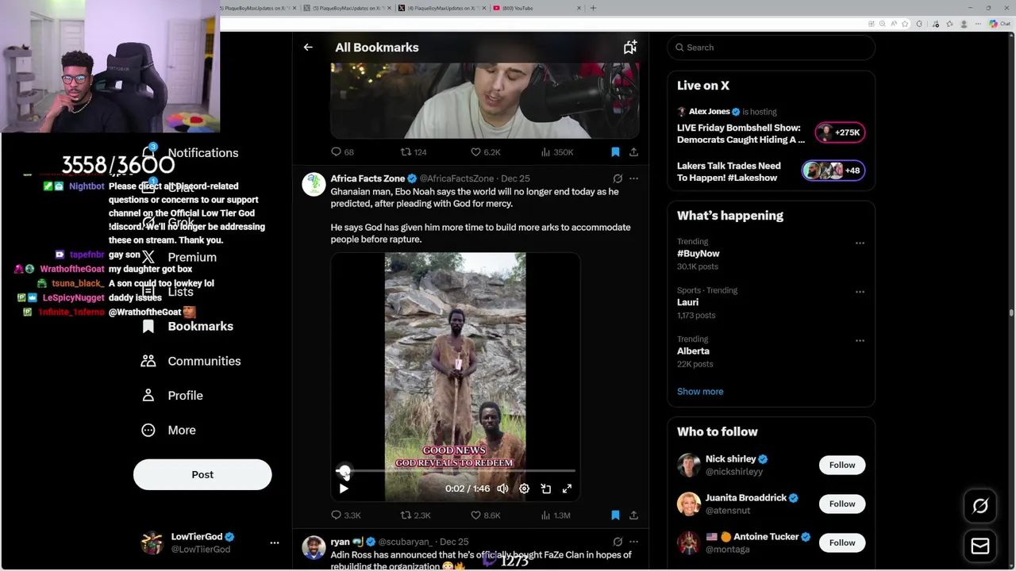
Task: Open Premium in the sidebar
Action: [x=179, y=258]
